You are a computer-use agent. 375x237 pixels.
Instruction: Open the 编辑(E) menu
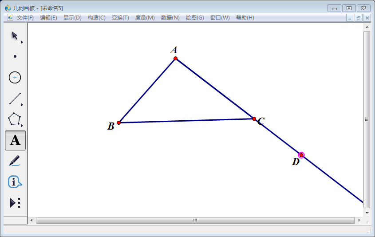click(48, 18)
